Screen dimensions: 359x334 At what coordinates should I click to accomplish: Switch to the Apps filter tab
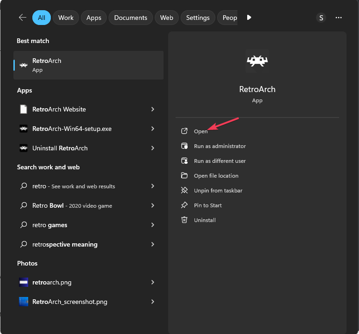pyautogui.click(x=94, y=18)
